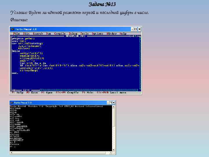Click the slide heading 'Задача №13'
The width and height of the screenshot is (209, 157).
(x=102, y=4)
